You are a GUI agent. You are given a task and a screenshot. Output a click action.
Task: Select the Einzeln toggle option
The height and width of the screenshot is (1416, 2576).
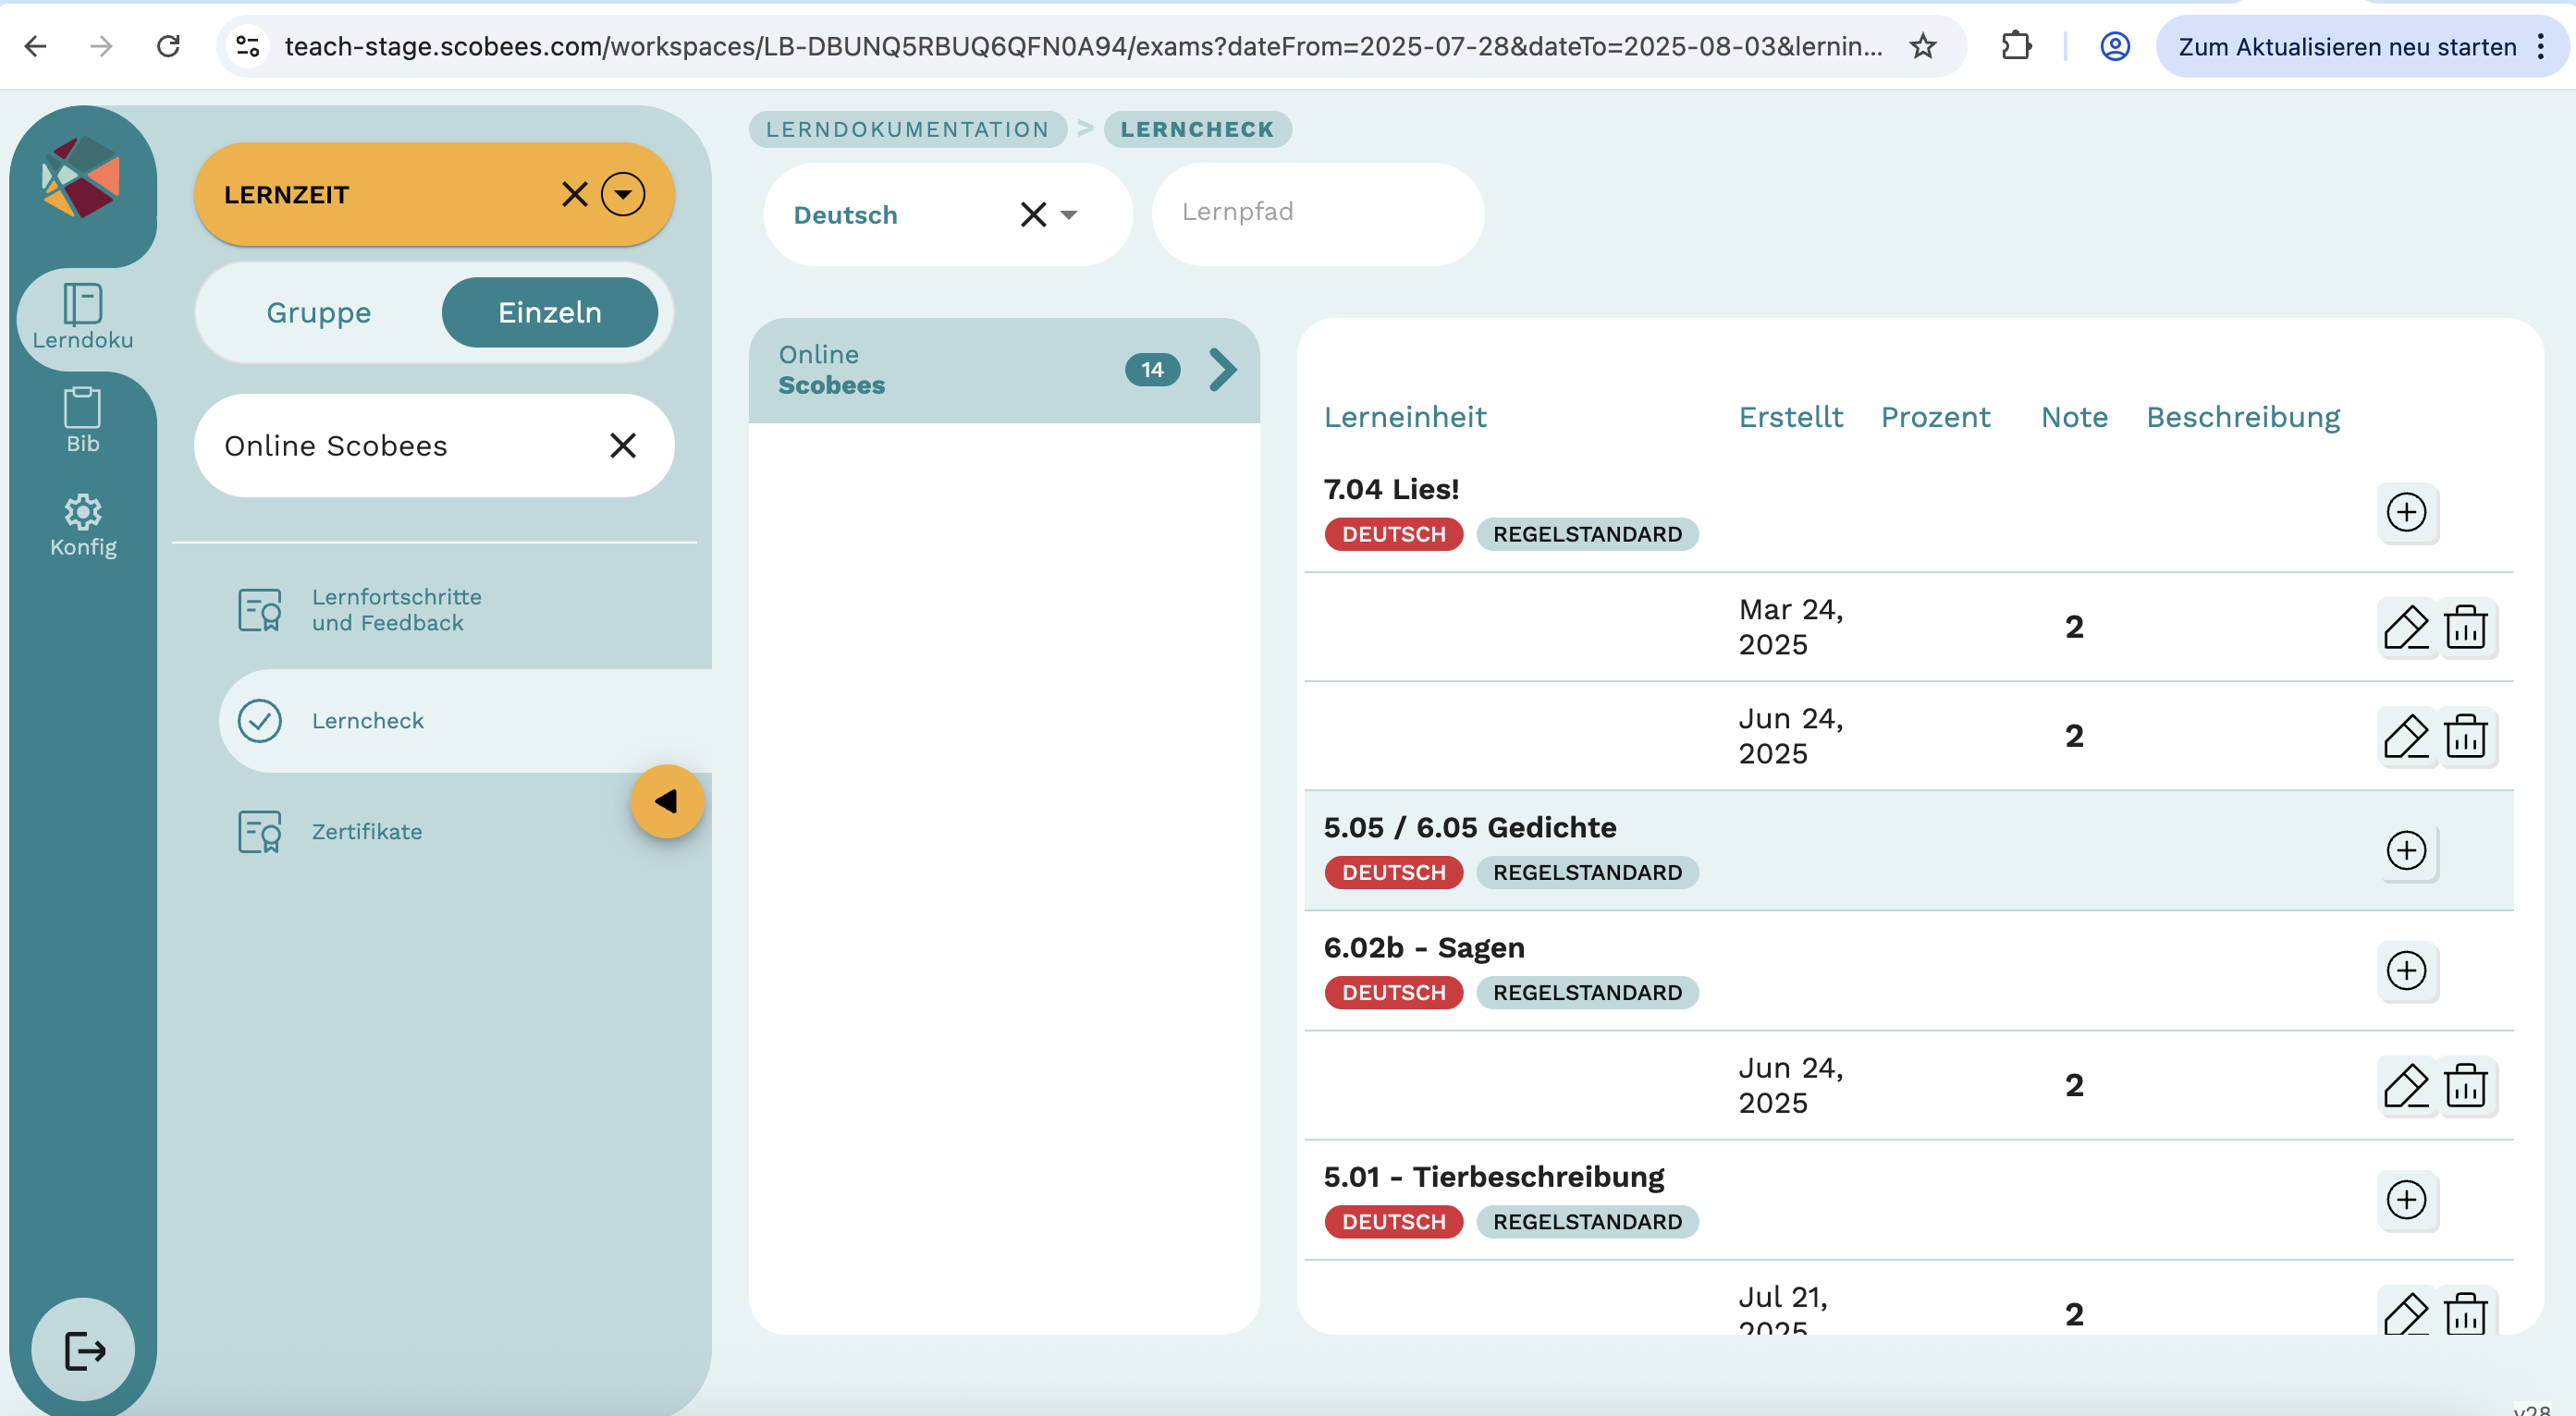pos(549,312)
